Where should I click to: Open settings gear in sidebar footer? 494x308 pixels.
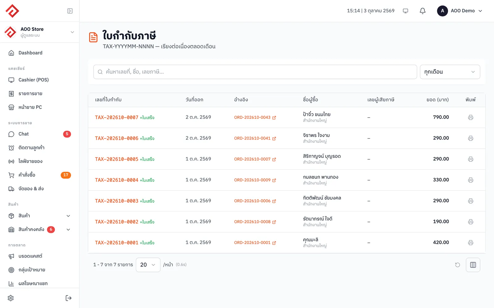tap(11, 298)
